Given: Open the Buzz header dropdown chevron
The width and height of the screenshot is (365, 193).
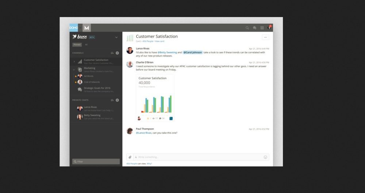Looking at the screenshot, I should (x=116, y=37).
